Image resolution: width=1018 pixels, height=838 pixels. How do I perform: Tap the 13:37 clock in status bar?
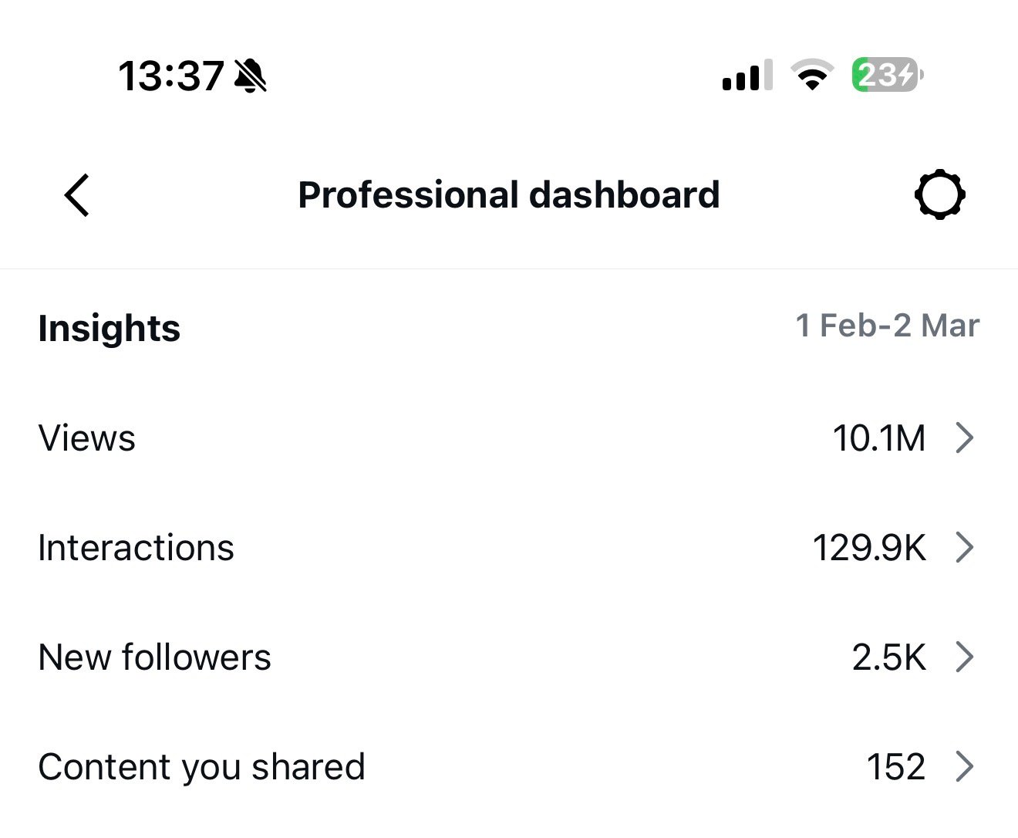coord(170,76)
